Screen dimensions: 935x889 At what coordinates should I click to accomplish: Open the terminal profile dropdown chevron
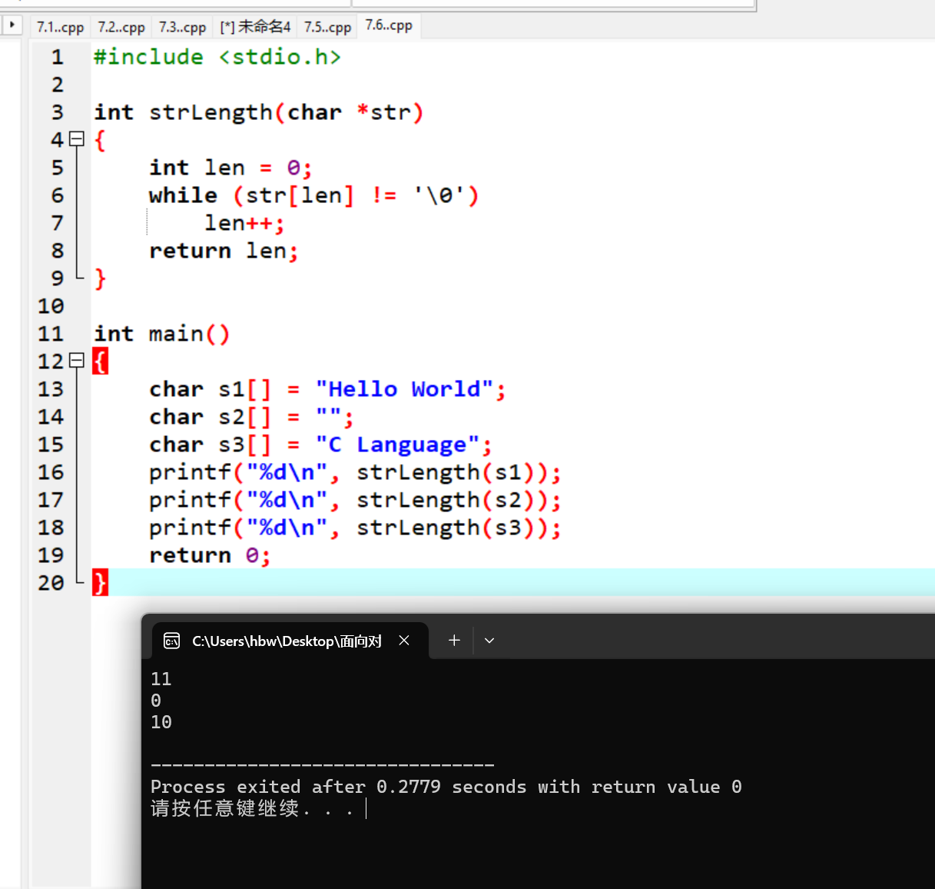click(489, 640)
